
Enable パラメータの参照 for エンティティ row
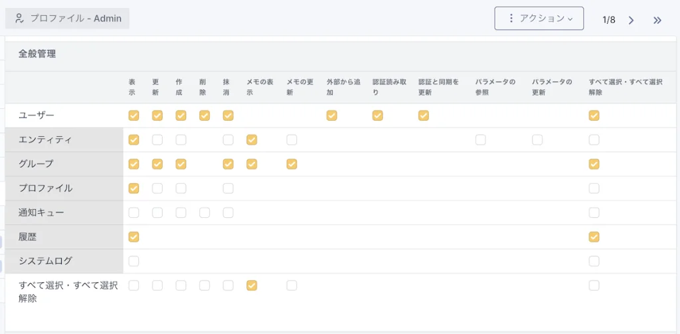(481, 139)
